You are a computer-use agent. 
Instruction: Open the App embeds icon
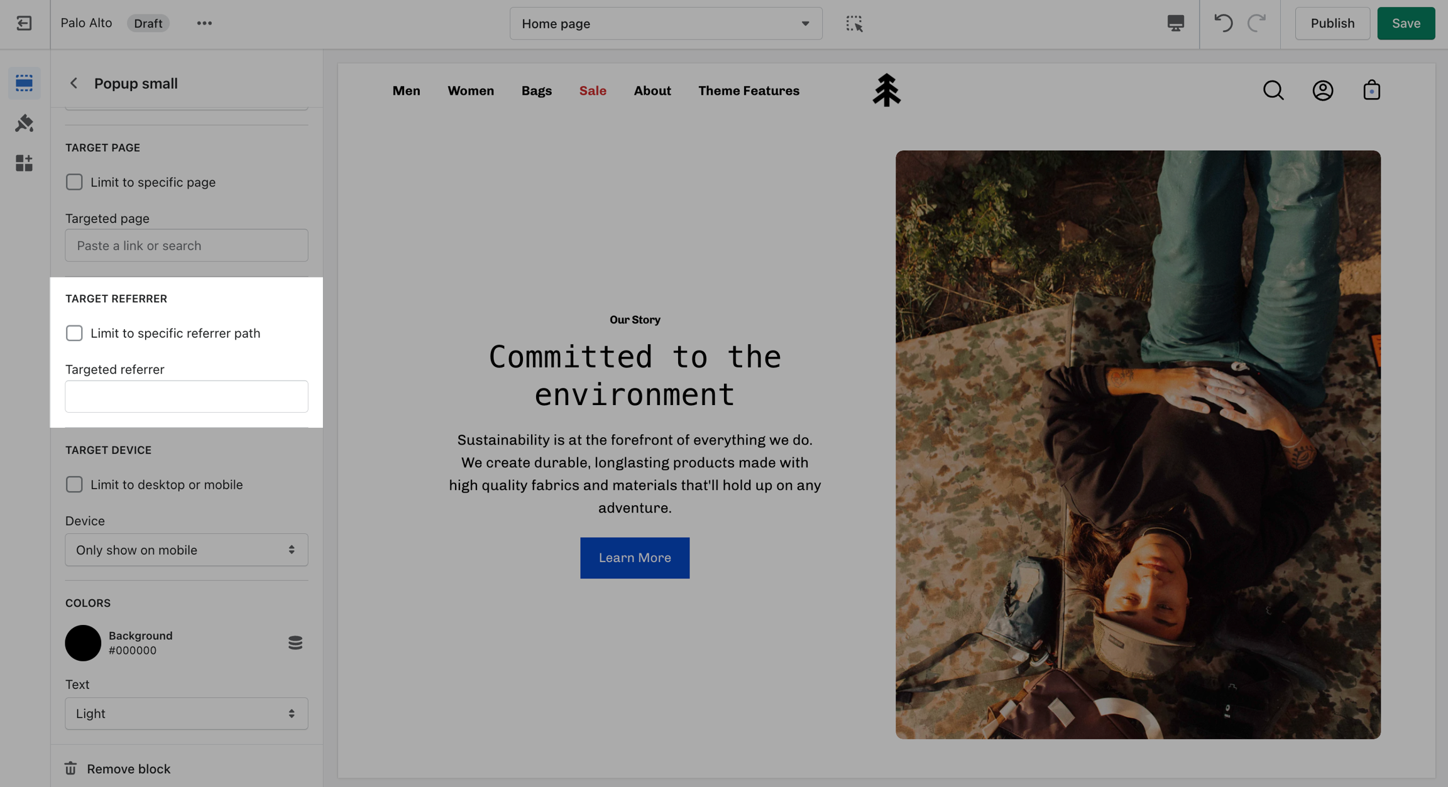click(24, 163)
